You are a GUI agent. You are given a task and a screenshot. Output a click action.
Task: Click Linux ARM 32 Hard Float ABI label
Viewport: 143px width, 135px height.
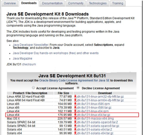[26, 97]
